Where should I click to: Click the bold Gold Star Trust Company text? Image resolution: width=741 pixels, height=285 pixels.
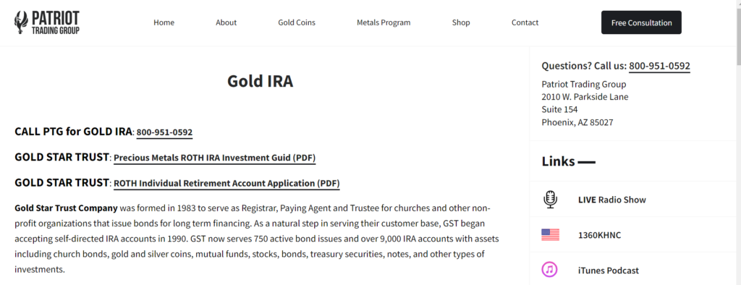66,208
